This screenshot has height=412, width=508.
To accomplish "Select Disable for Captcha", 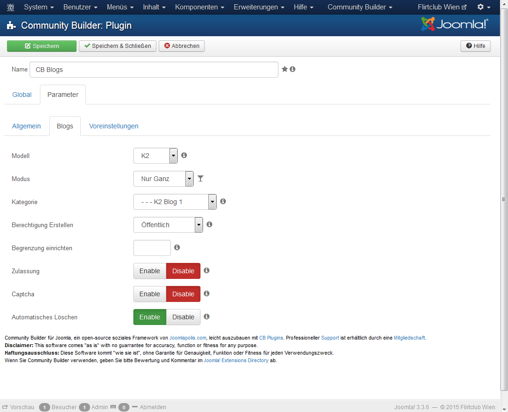I will coord(184,294).
